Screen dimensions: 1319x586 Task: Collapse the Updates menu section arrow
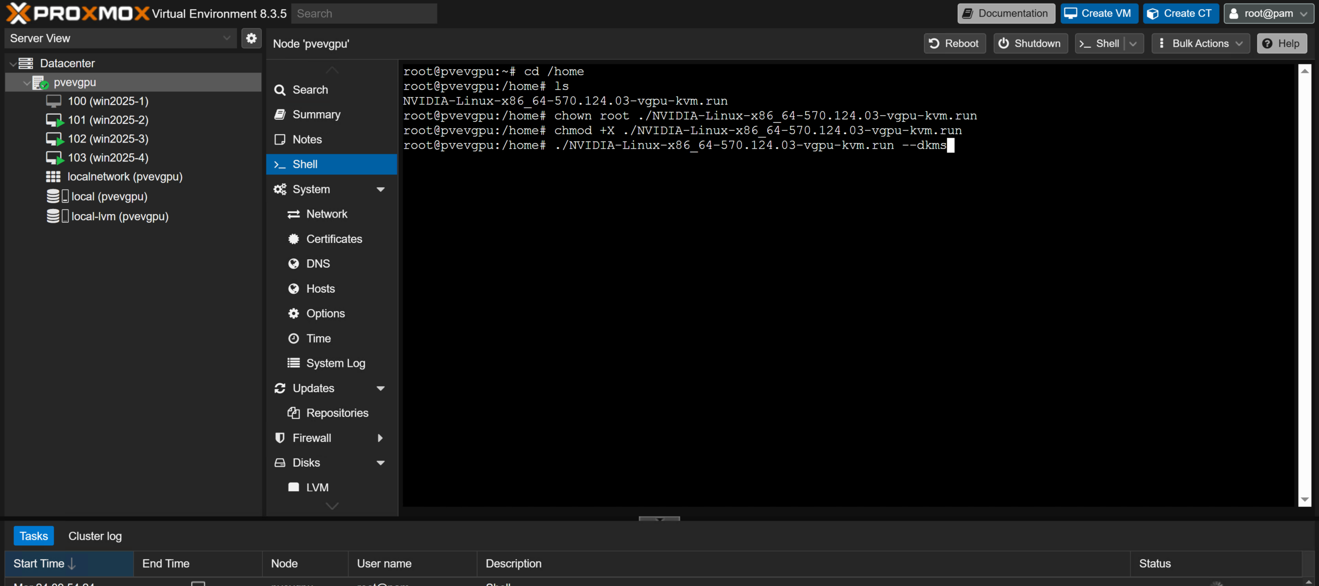tap(381, 388)
